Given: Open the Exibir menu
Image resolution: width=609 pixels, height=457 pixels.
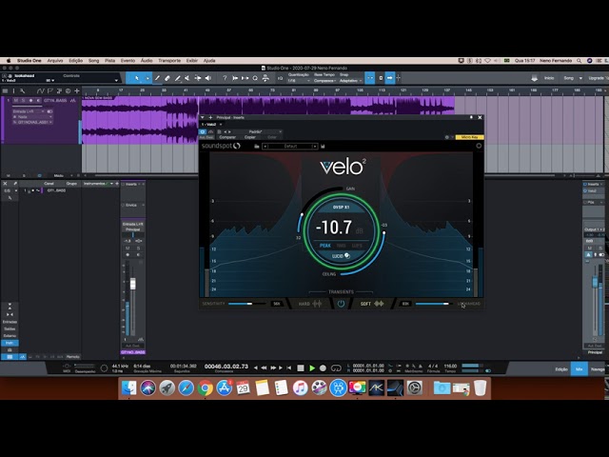Looking at the screenshot, I should click(x=192, y=61).
